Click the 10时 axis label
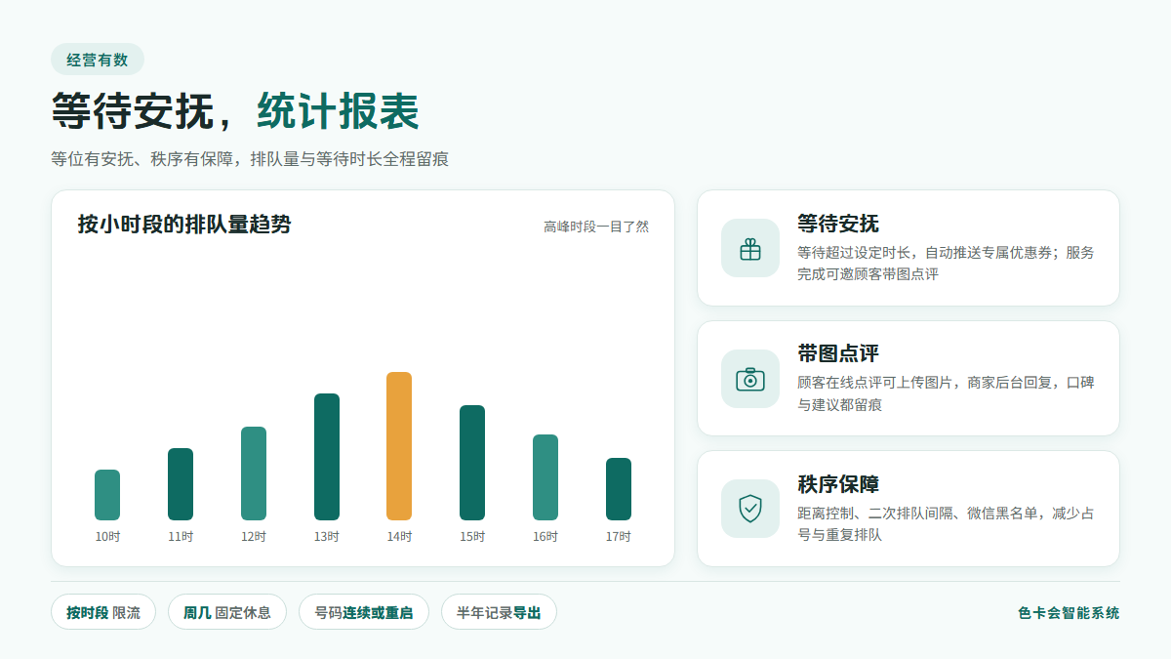The width and height of the screenshot is (1171, 659). point(107,537)
